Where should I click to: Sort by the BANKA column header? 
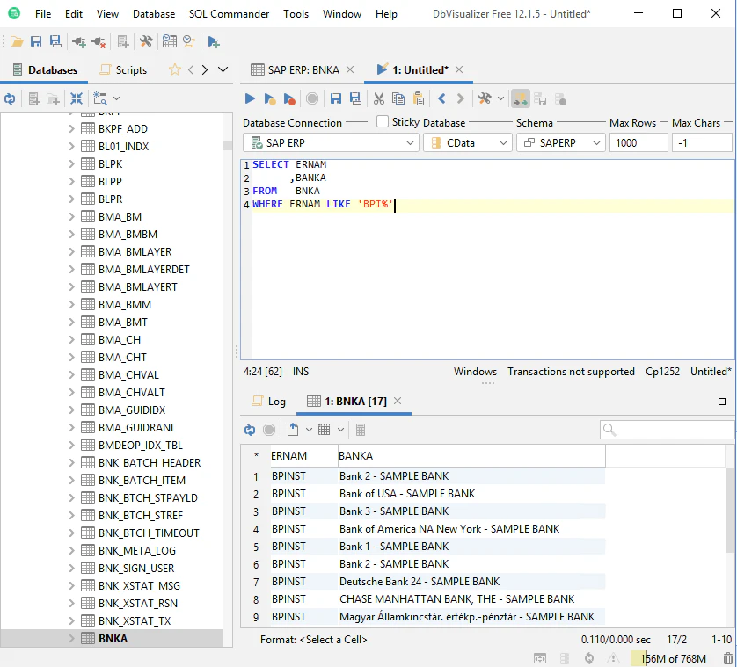click(471, 455)
